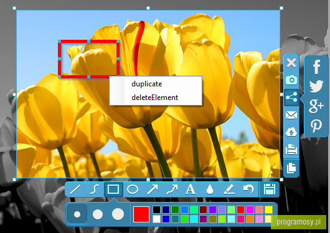Share on Facebook
Viewport: 330px width, 233px height.
pos(316,66)
